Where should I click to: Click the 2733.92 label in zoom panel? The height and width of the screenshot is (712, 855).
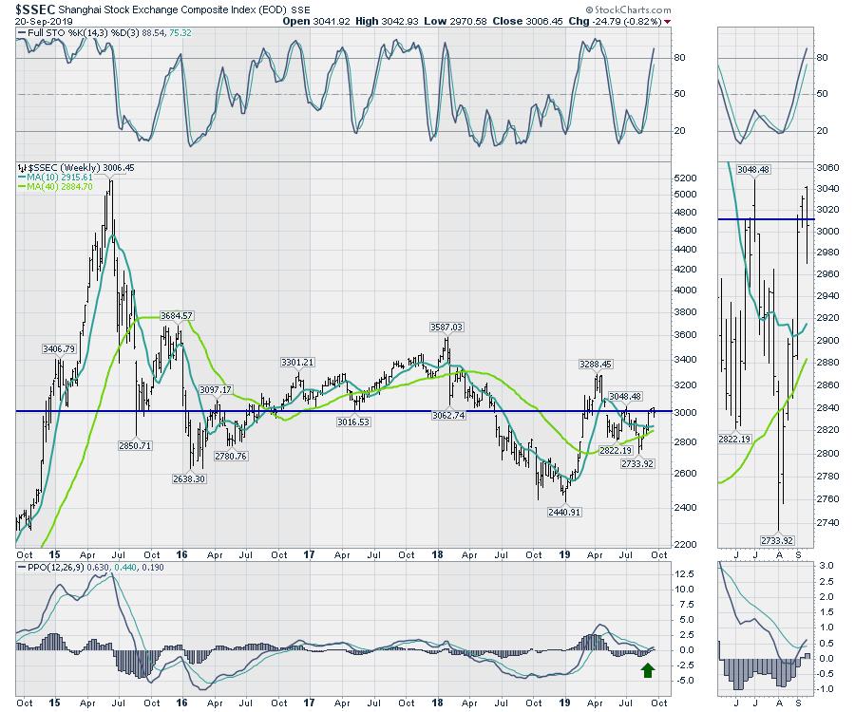[777, 540]
